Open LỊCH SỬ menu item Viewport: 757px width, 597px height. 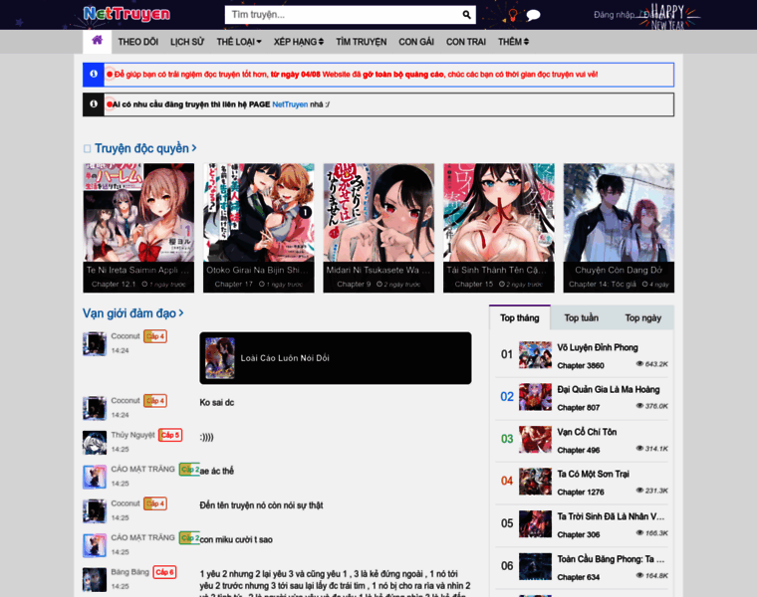click(x=187, y=42)
